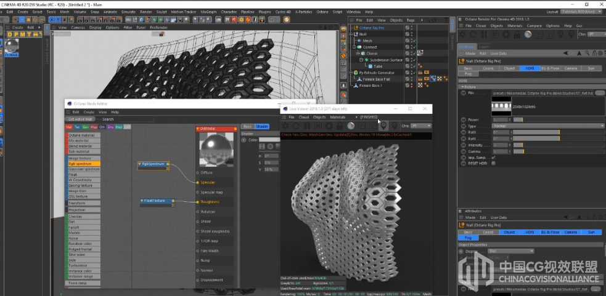Viewport: 606px width, 296px height.
Task: Click the back arrow in Attributes panel
Action: pyautogui.click(x=565, y=54)
